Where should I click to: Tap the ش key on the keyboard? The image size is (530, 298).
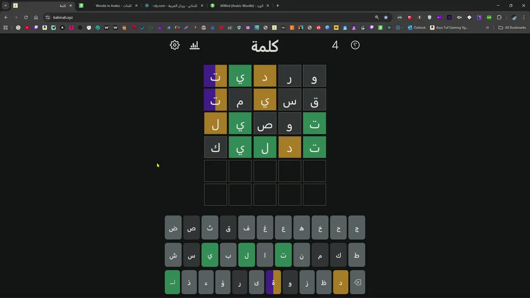pyautogui.click(x=173, y=255)
